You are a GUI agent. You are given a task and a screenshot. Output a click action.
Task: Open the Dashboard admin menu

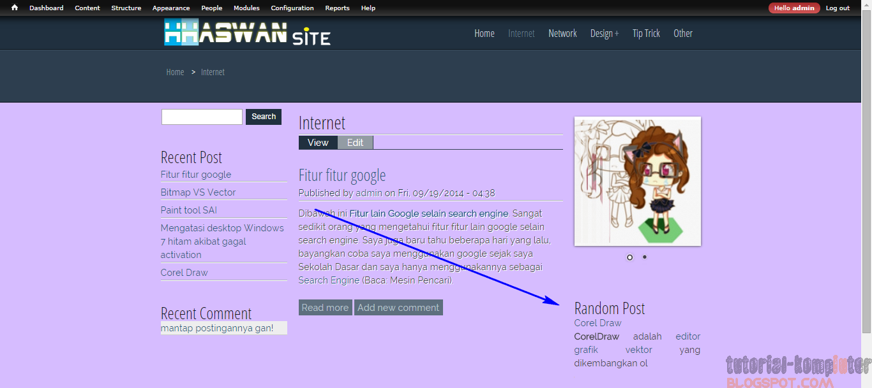pos(47,8)
